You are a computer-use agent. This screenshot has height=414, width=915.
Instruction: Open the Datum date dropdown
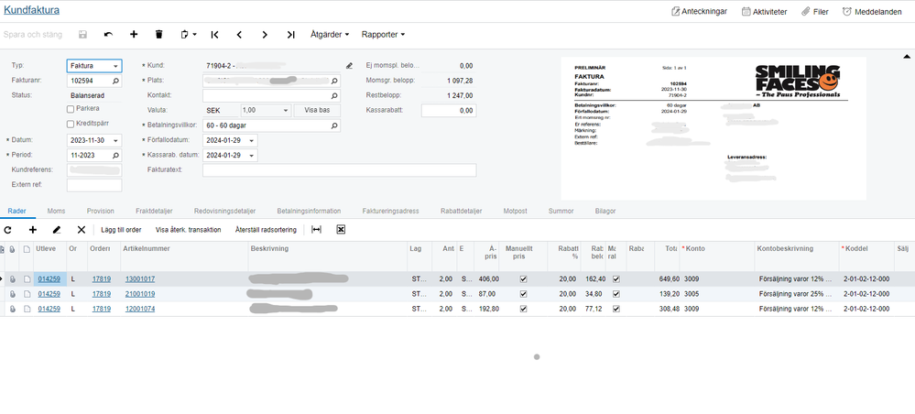pos(116,141)
